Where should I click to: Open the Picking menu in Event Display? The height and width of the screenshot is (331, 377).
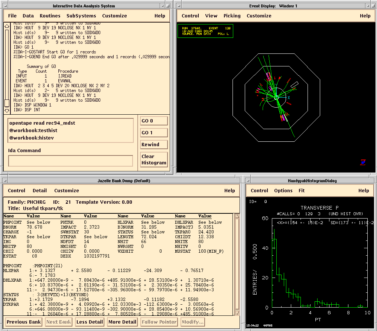232,16
